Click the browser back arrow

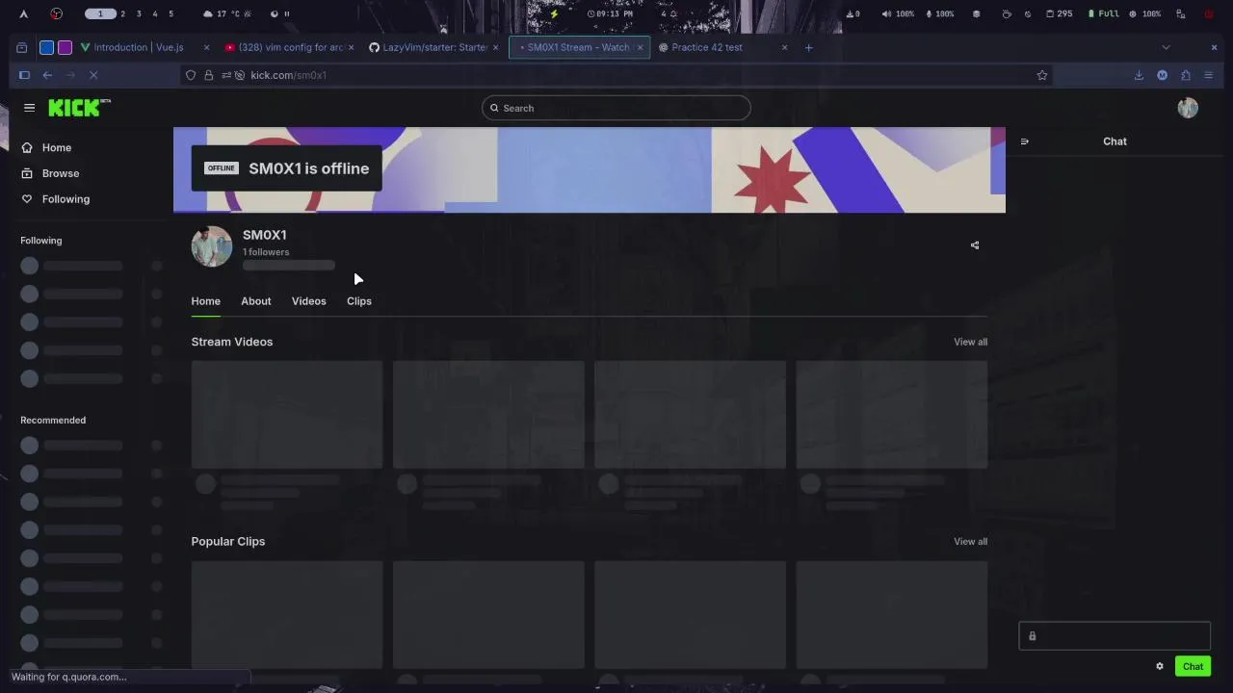point(47,75)
